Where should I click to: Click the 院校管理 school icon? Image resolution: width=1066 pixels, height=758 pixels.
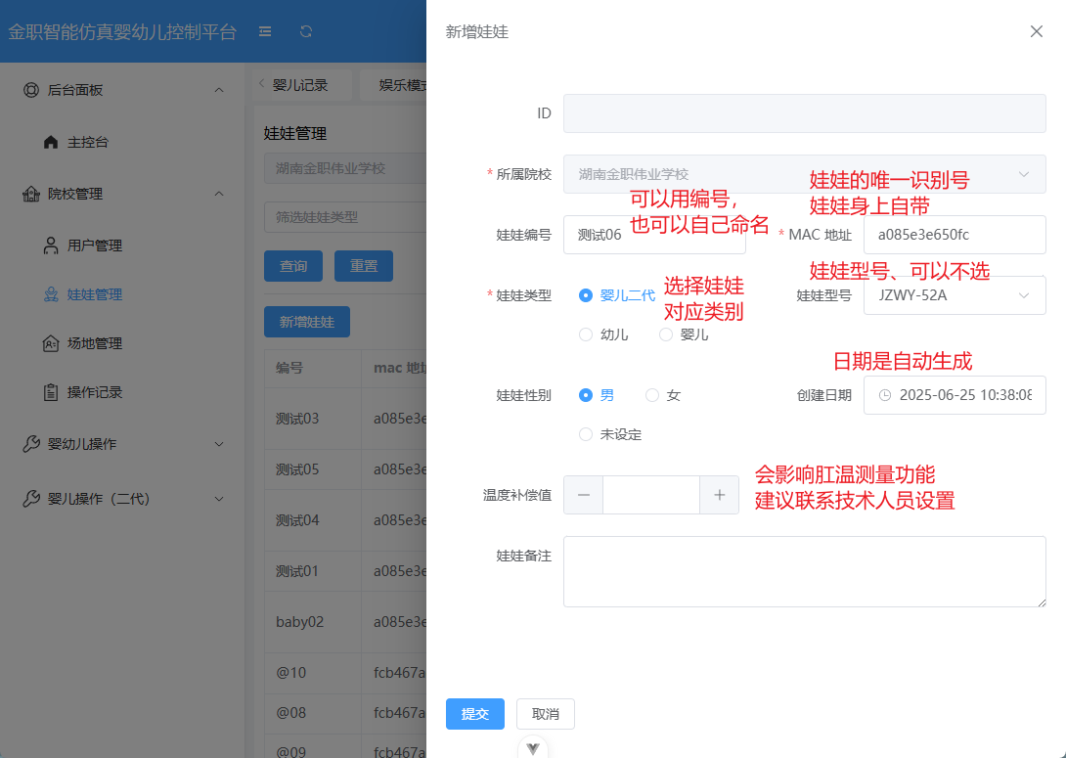pyautogui.click(x=31, y=194)
